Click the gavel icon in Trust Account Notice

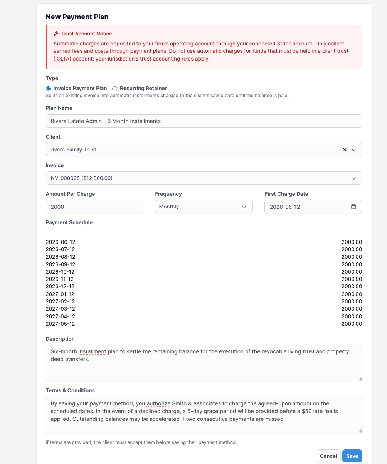click(56, 34)
